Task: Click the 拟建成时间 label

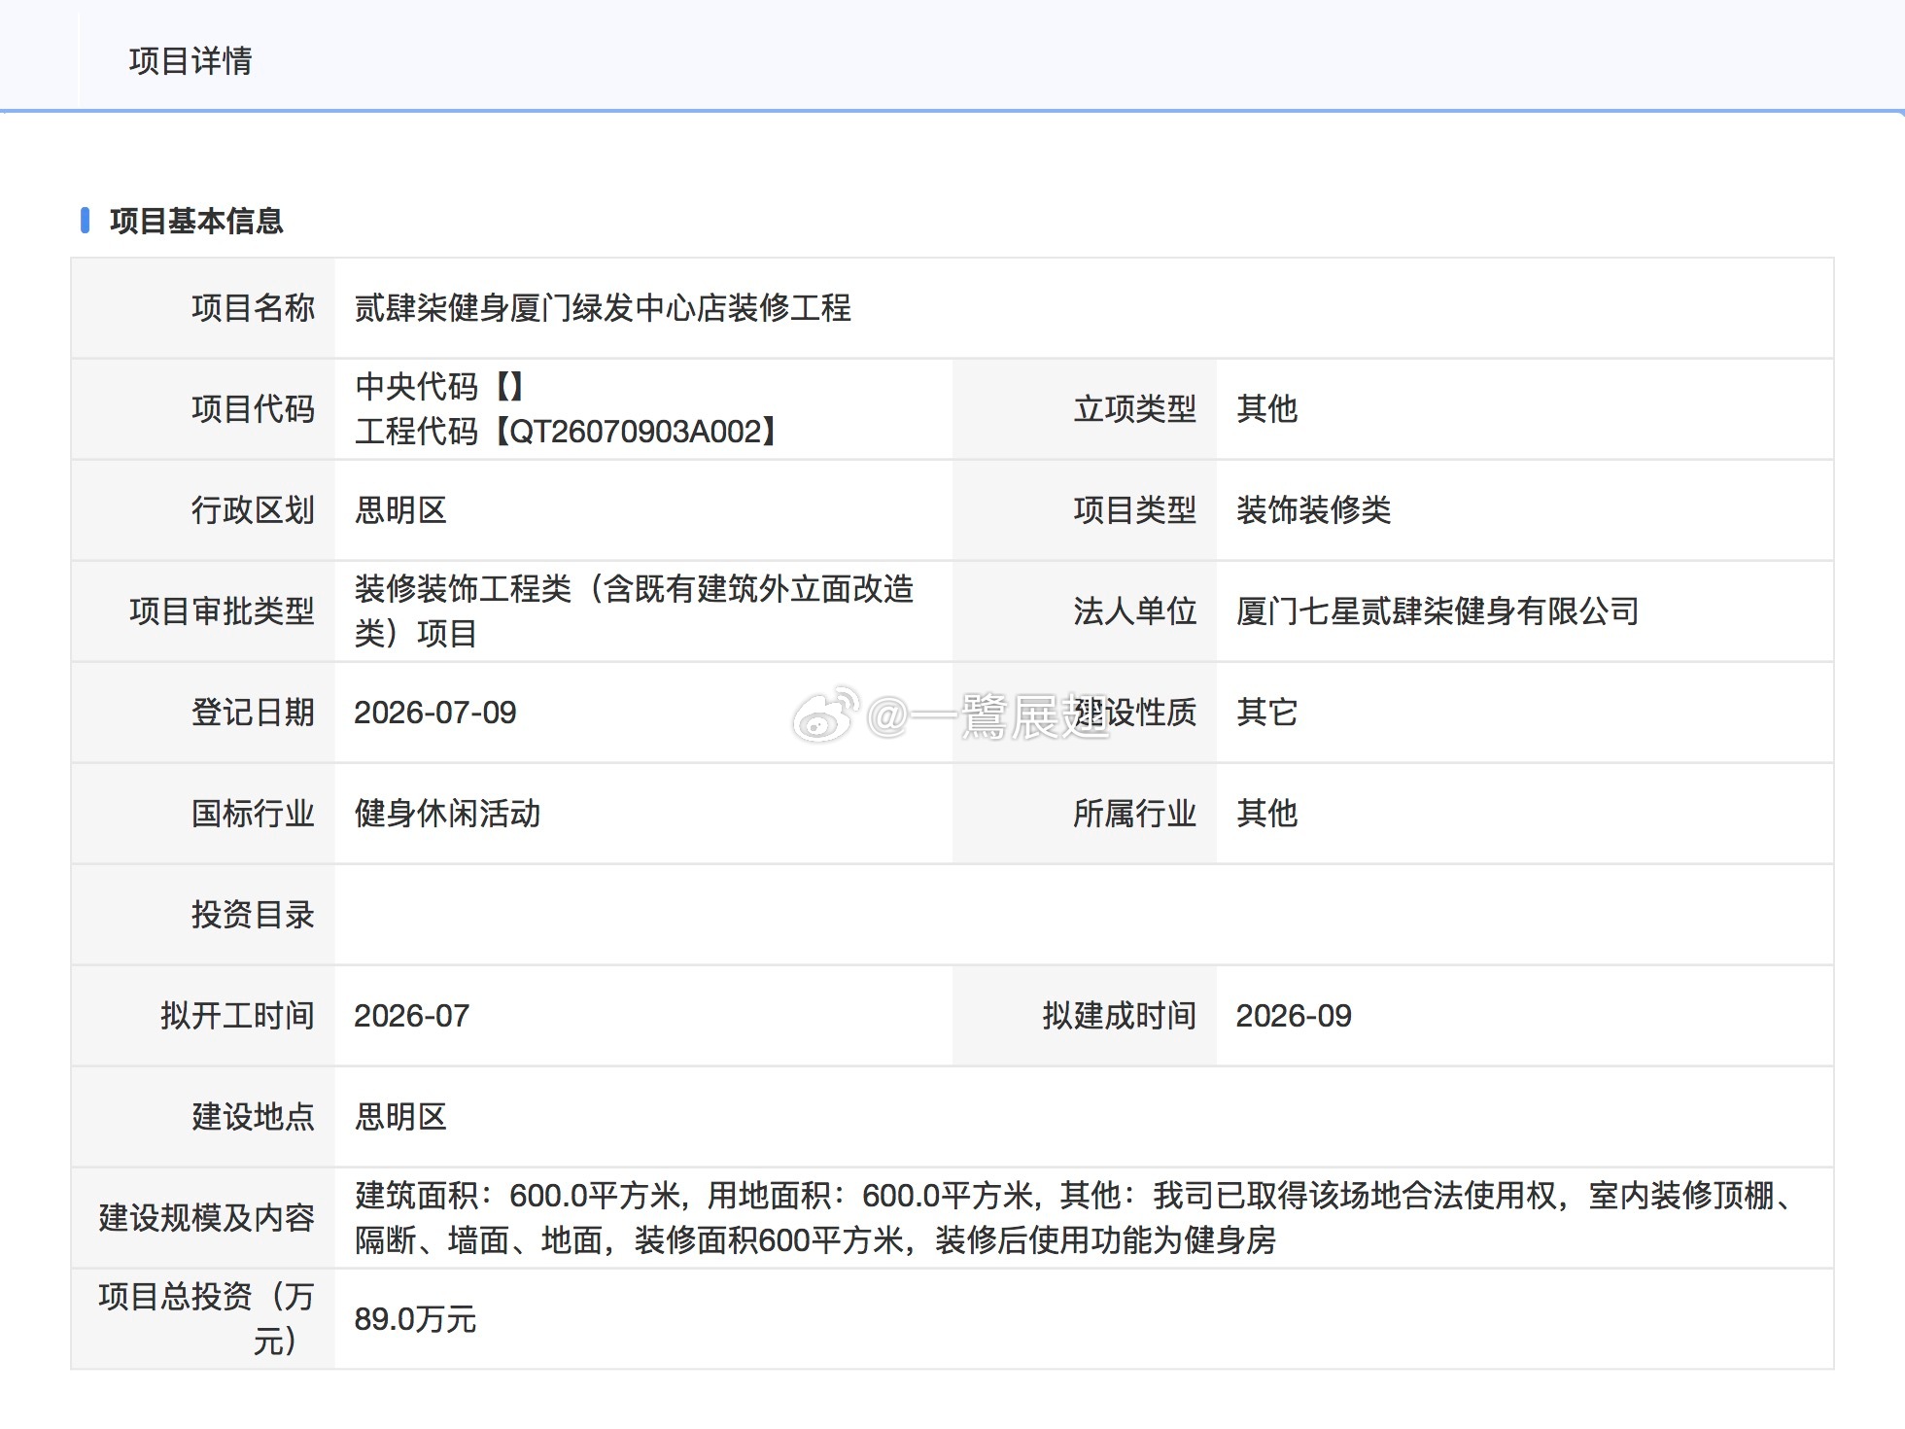Action: (1119, 1016)
